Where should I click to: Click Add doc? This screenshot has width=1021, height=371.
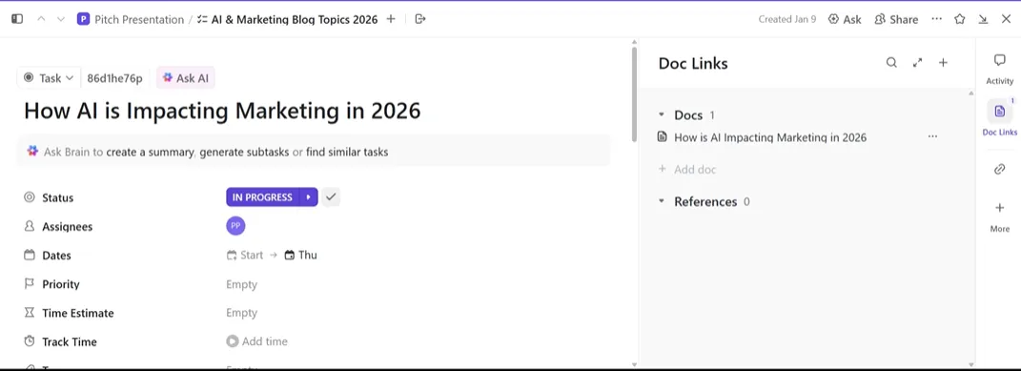pos(687,169)
